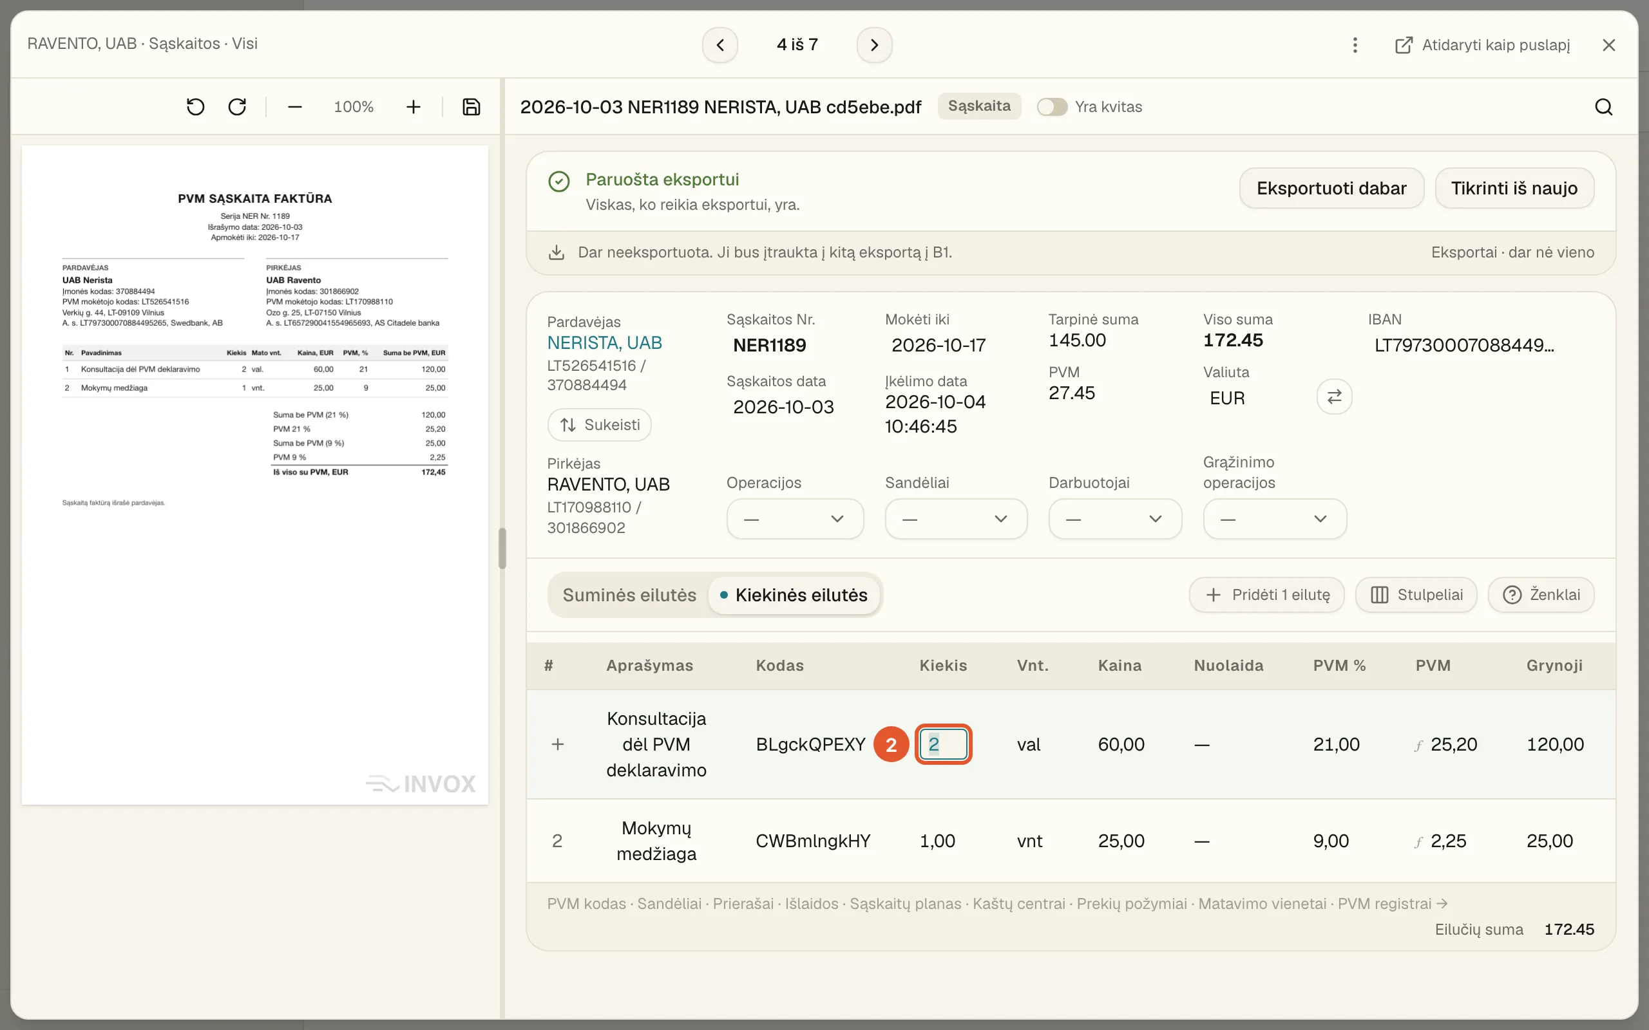Click the Sąskaita document type badge
Viewport: 1649px width, 1030px height.
pos(979,106)
